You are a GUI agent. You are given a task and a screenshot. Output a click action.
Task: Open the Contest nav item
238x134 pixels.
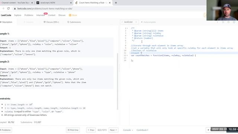[52, 15]
